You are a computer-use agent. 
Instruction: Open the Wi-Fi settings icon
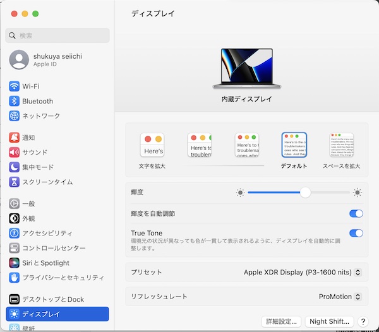pos(14,86)
